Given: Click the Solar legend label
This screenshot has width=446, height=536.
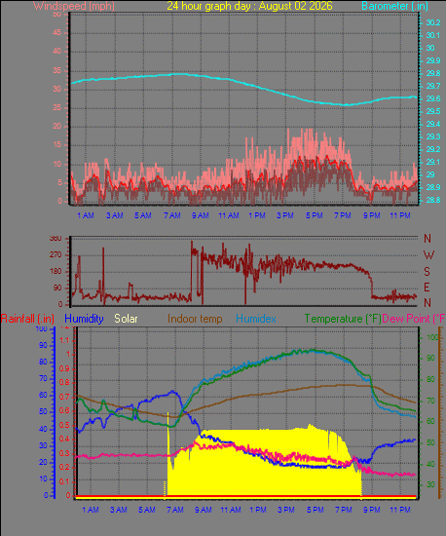Looking at the screenshot, I should (126, 319).
